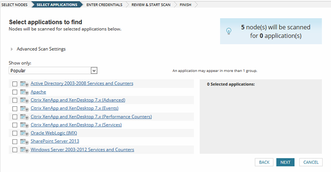The height and width of the screenshot is (172, 331).
Task: Click 'An application may appear in more than 1 group' note
Action: [215, 71]
